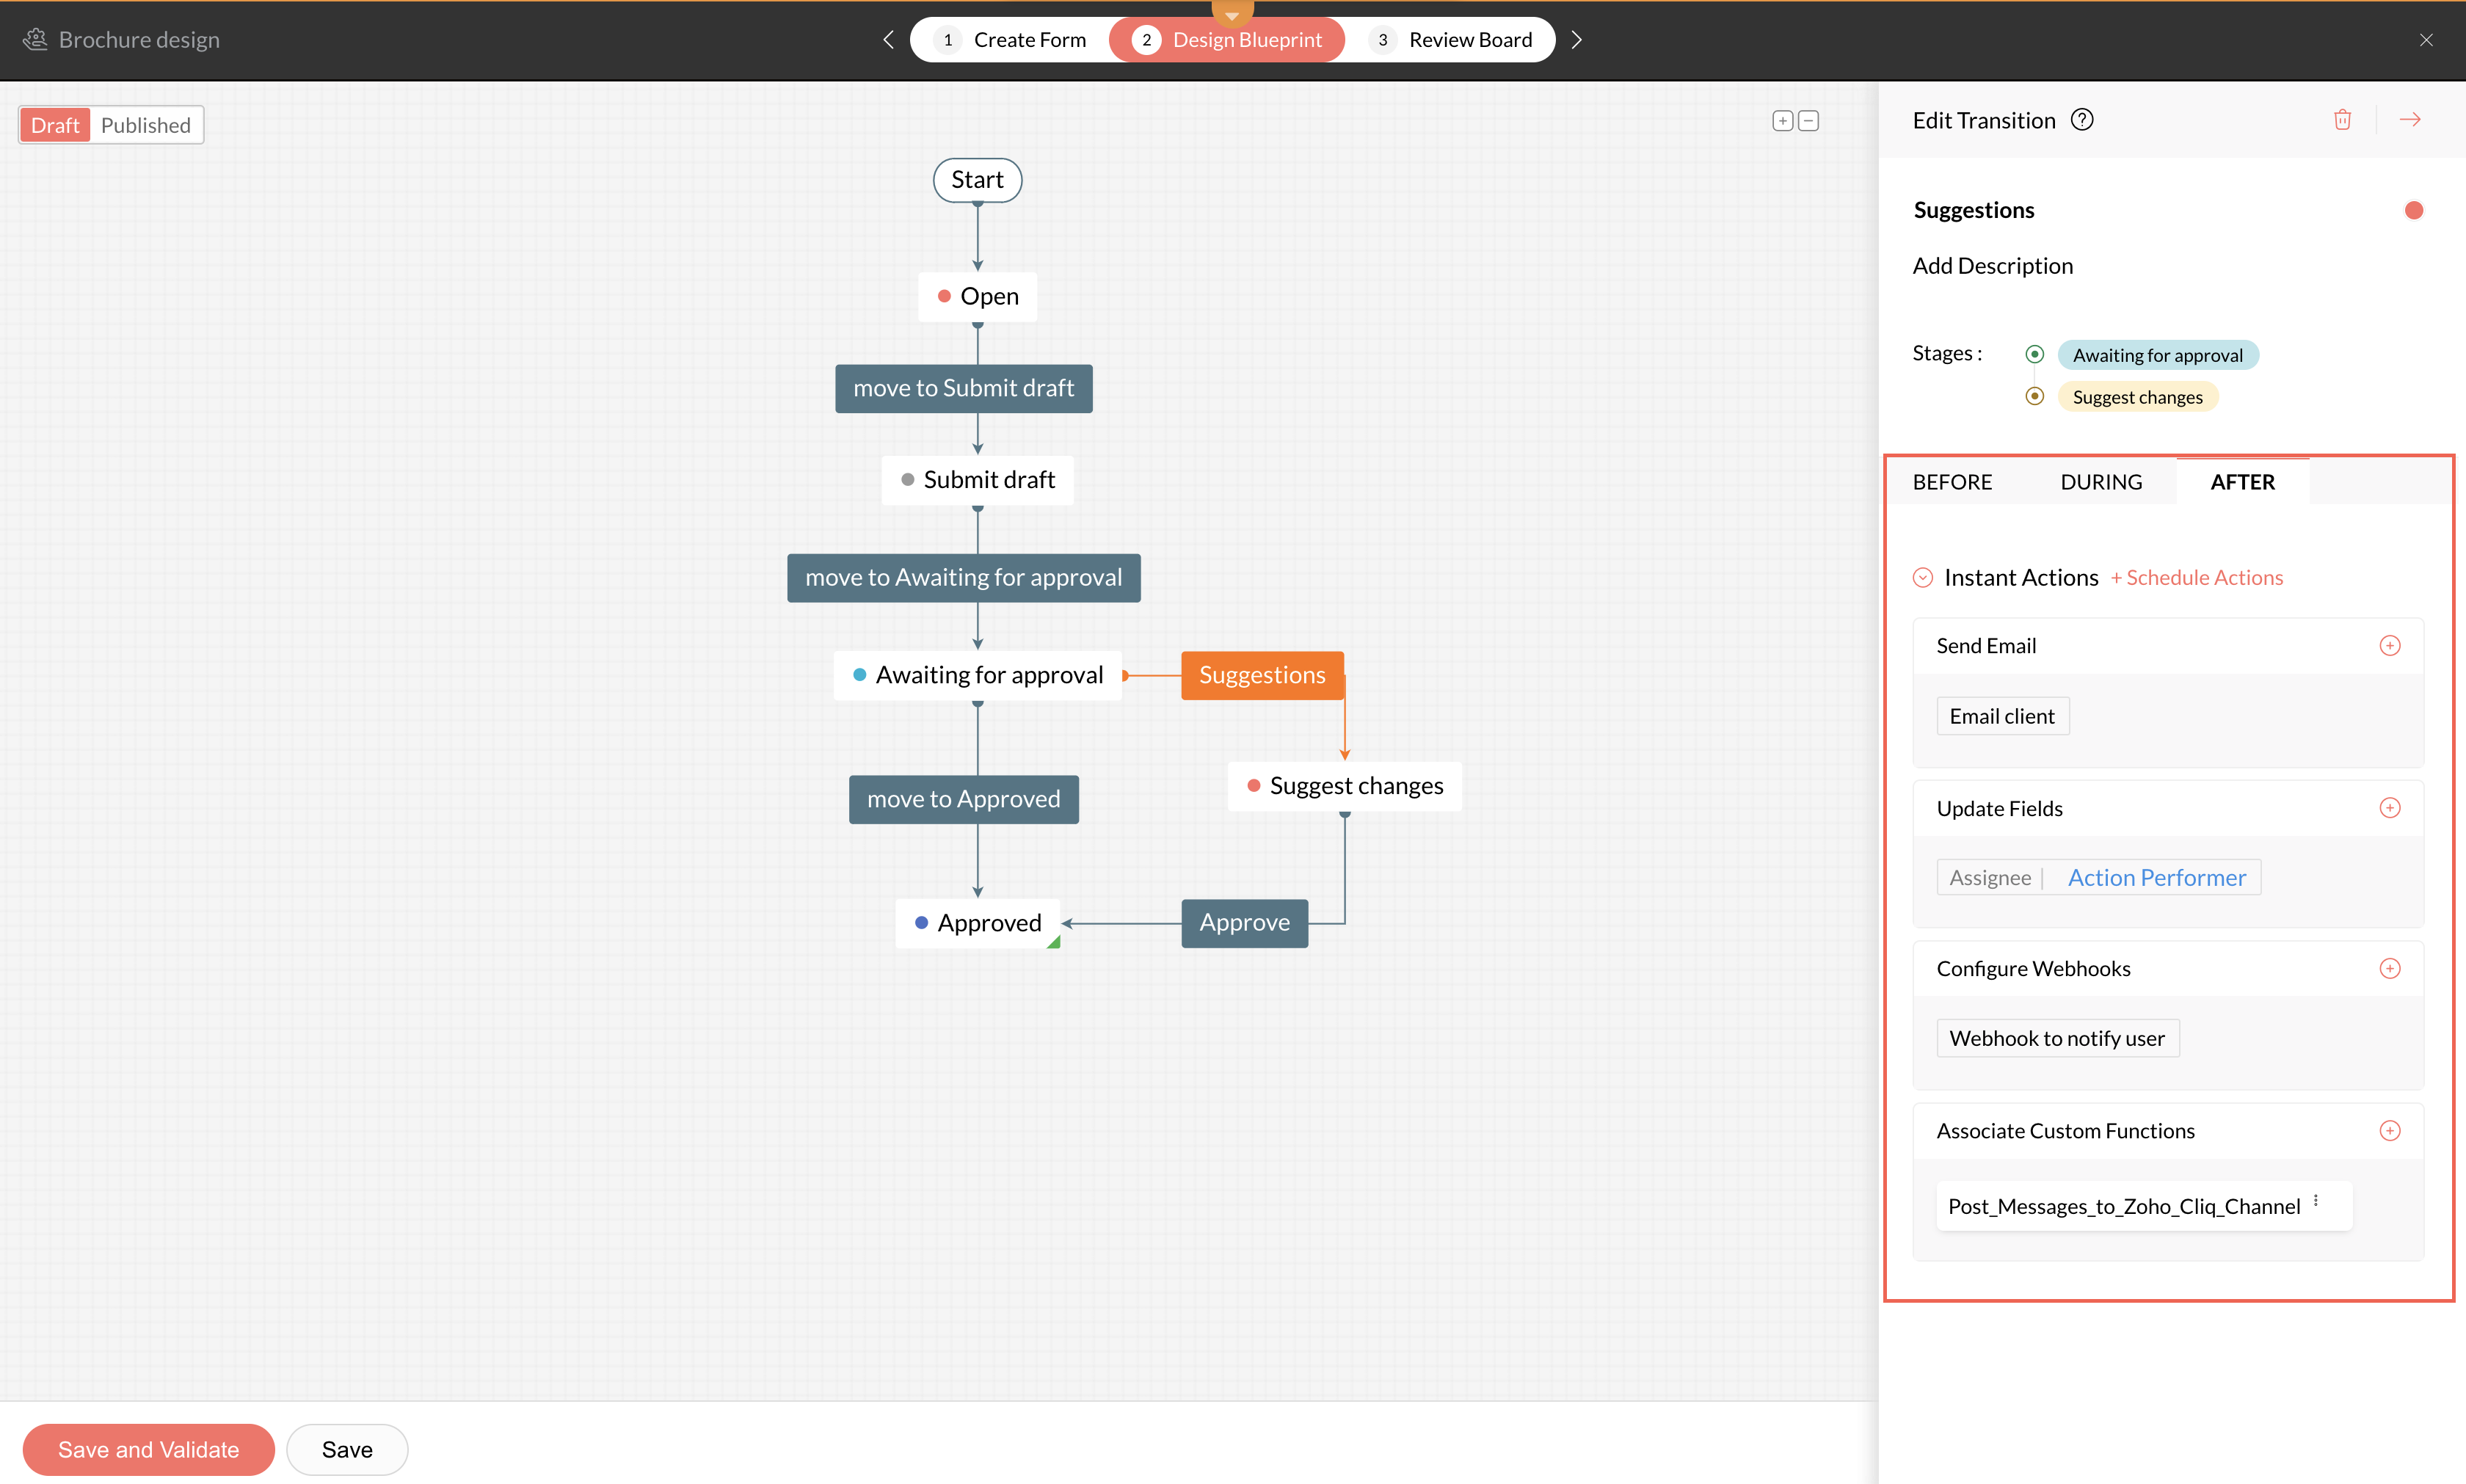Click the Schedule Actions link
Screen dimensions: 2466x1484
click(2197, 578)
